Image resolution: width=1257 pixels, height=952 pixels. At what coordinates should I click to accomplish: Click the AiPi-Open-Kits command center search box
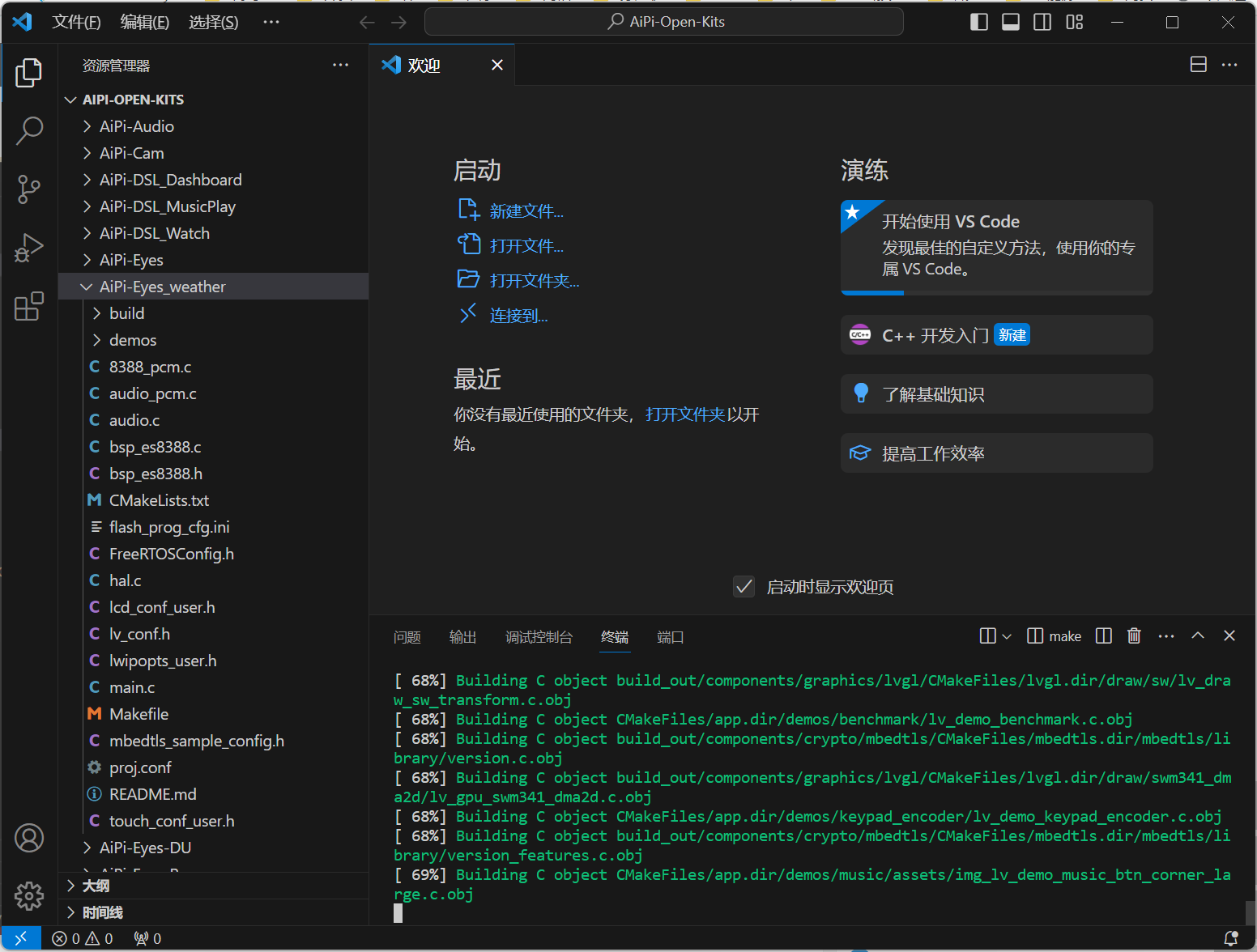pyautogui.click(x=664, y=22)
